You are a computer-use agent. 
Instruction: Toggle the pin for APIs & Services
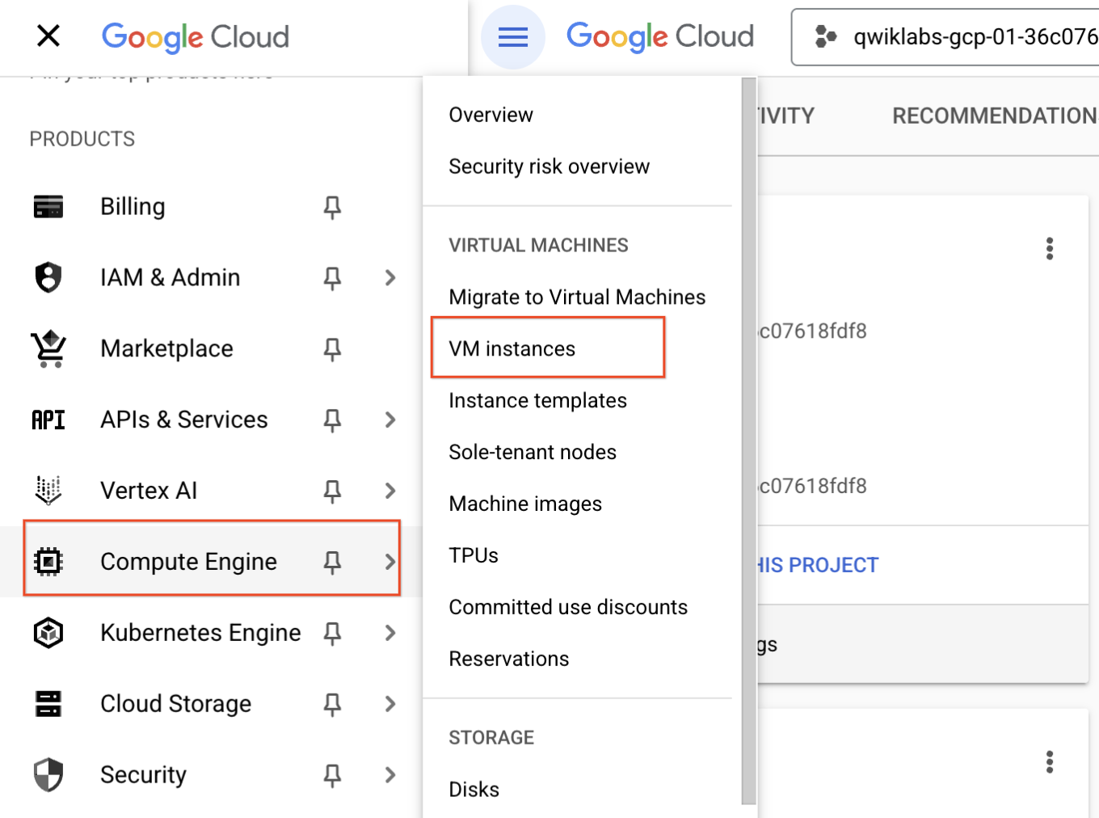pos(332,420)
